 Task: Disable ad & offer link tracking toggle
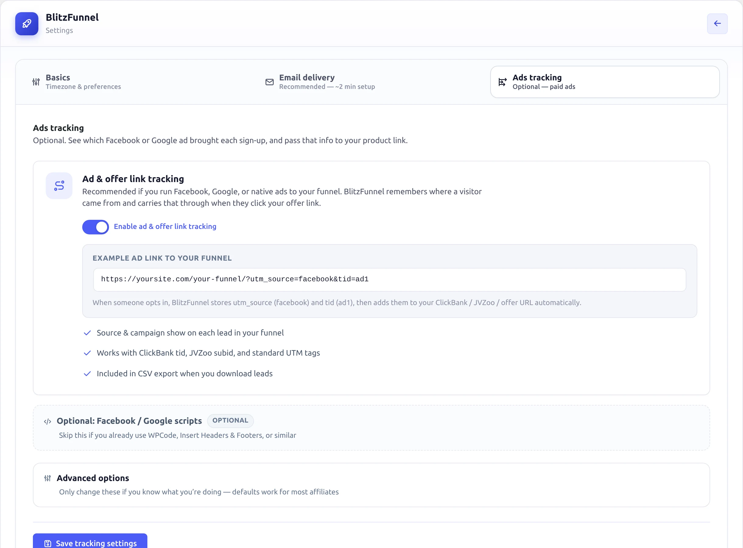click(x=96, y=227)
